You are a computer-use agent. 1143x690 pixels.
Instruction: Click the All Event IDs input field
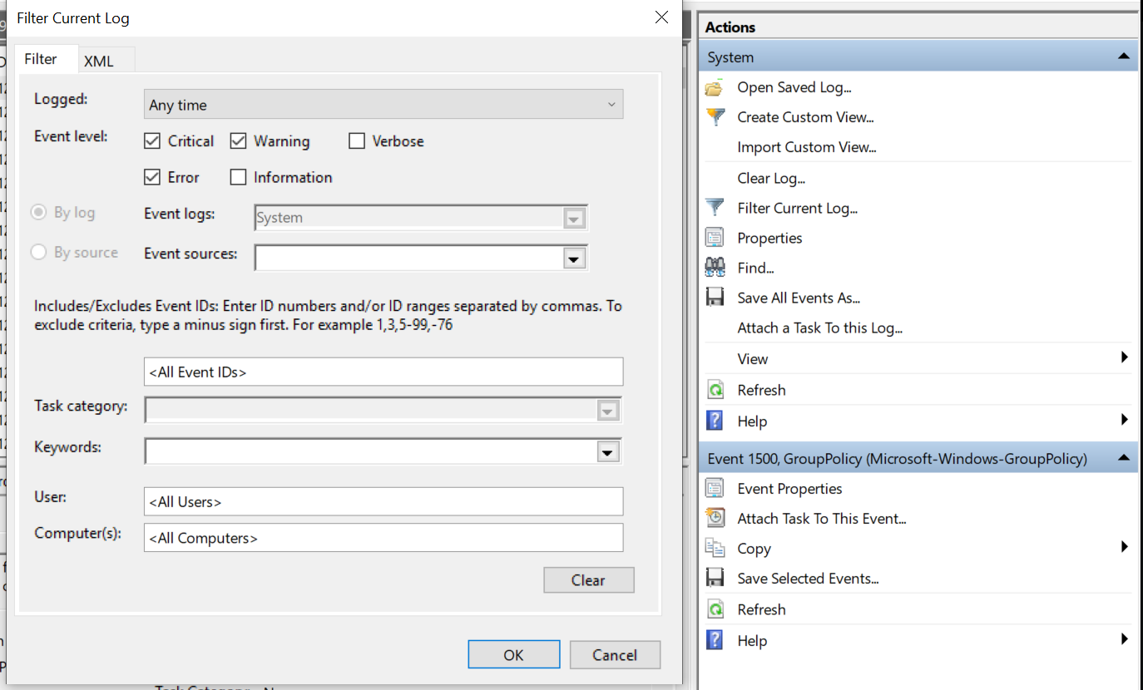[x=383, y=372]
